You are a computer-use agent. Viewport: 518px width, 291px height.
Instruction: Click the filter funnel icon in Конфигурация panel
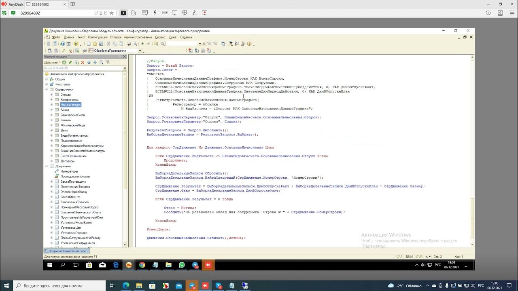[108, 62]
